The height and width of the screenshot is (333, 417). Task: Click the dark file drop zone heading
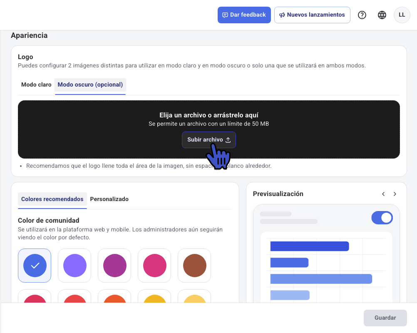[209, 115]
